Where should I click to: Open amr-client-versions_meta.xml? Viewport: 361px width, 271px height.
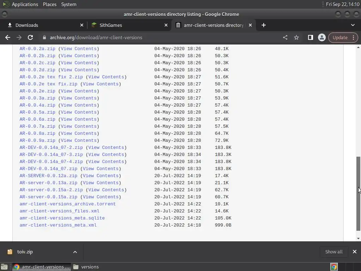pyautogui.click(x=58, y=225)
